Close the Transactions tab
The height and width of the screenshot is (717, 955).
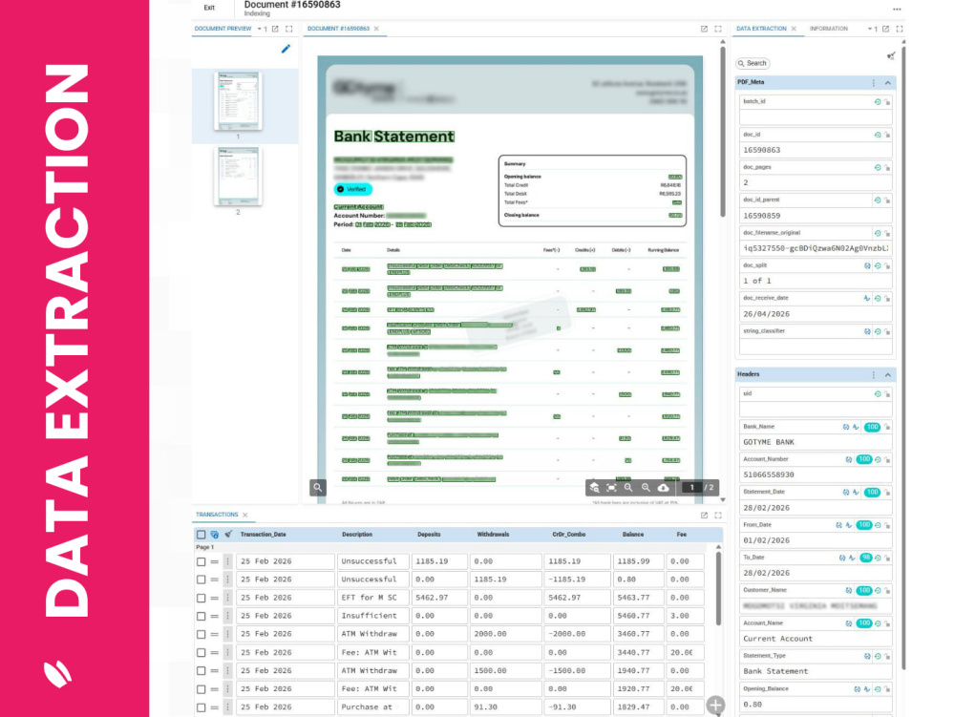(245, 516)
